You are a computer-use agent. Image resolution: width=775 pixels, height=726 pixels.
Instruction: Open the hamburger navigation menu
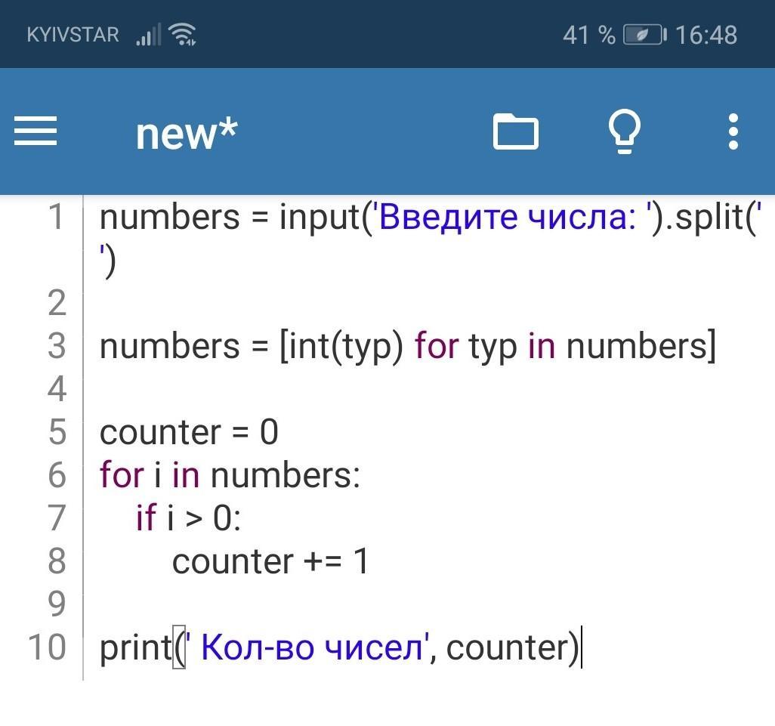coord(36,131)
